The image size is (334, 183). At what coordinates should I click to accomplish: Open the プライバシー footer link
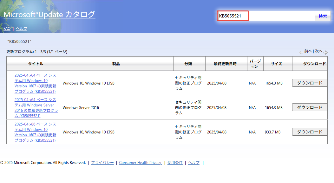click(102, 163)
